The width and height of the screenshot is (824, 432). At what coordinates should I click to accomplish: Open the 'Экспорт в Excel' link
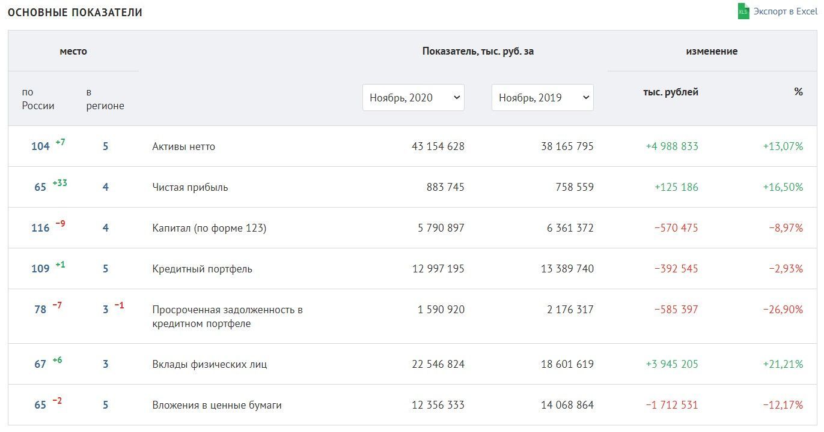click(786, 11)
